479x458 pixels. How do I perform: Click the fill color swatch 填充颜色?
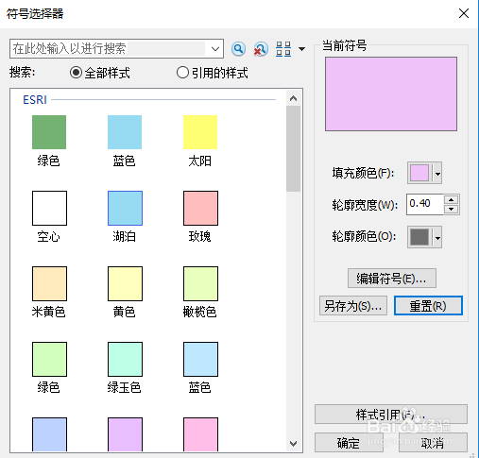[419, 173]
